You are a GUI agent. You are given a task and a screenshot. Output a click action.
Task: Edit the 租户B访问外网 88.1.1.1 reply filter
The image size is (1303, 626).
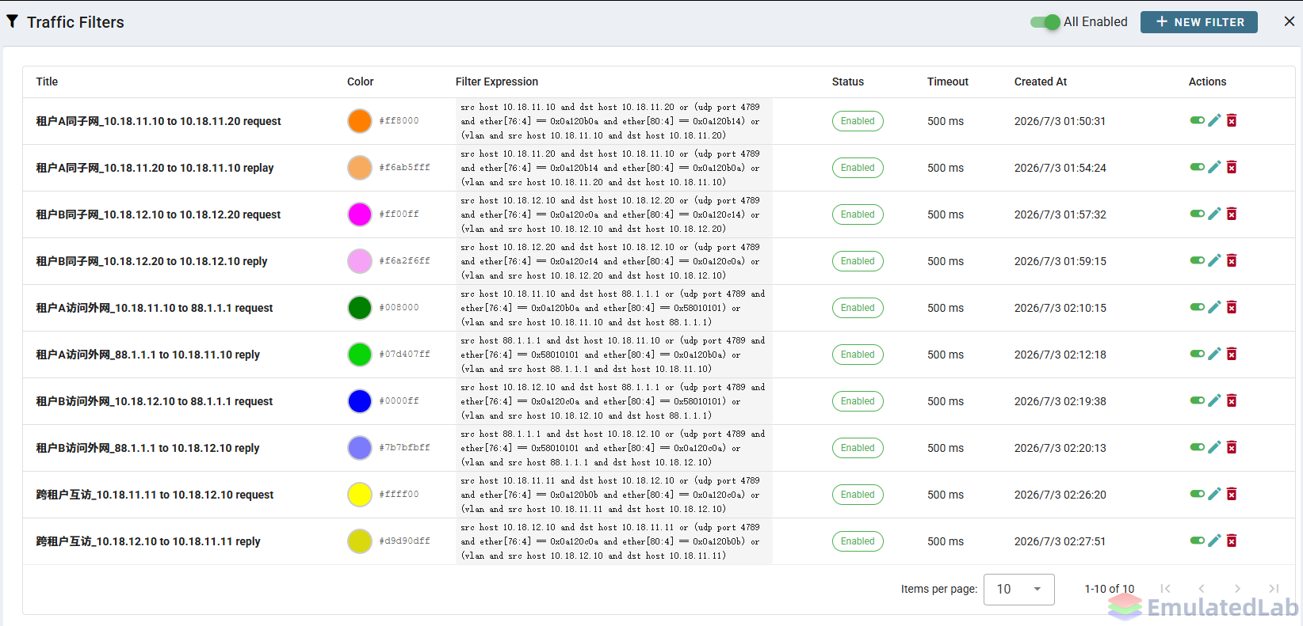tap(1214, 447)
